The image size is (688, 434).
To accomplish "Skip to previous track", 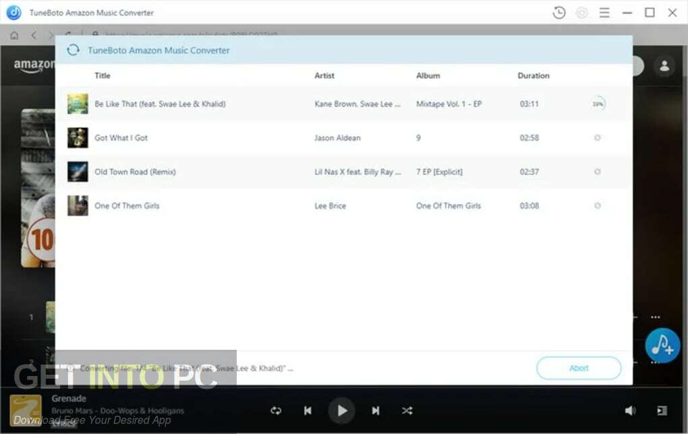I will (x=308, y=411).
